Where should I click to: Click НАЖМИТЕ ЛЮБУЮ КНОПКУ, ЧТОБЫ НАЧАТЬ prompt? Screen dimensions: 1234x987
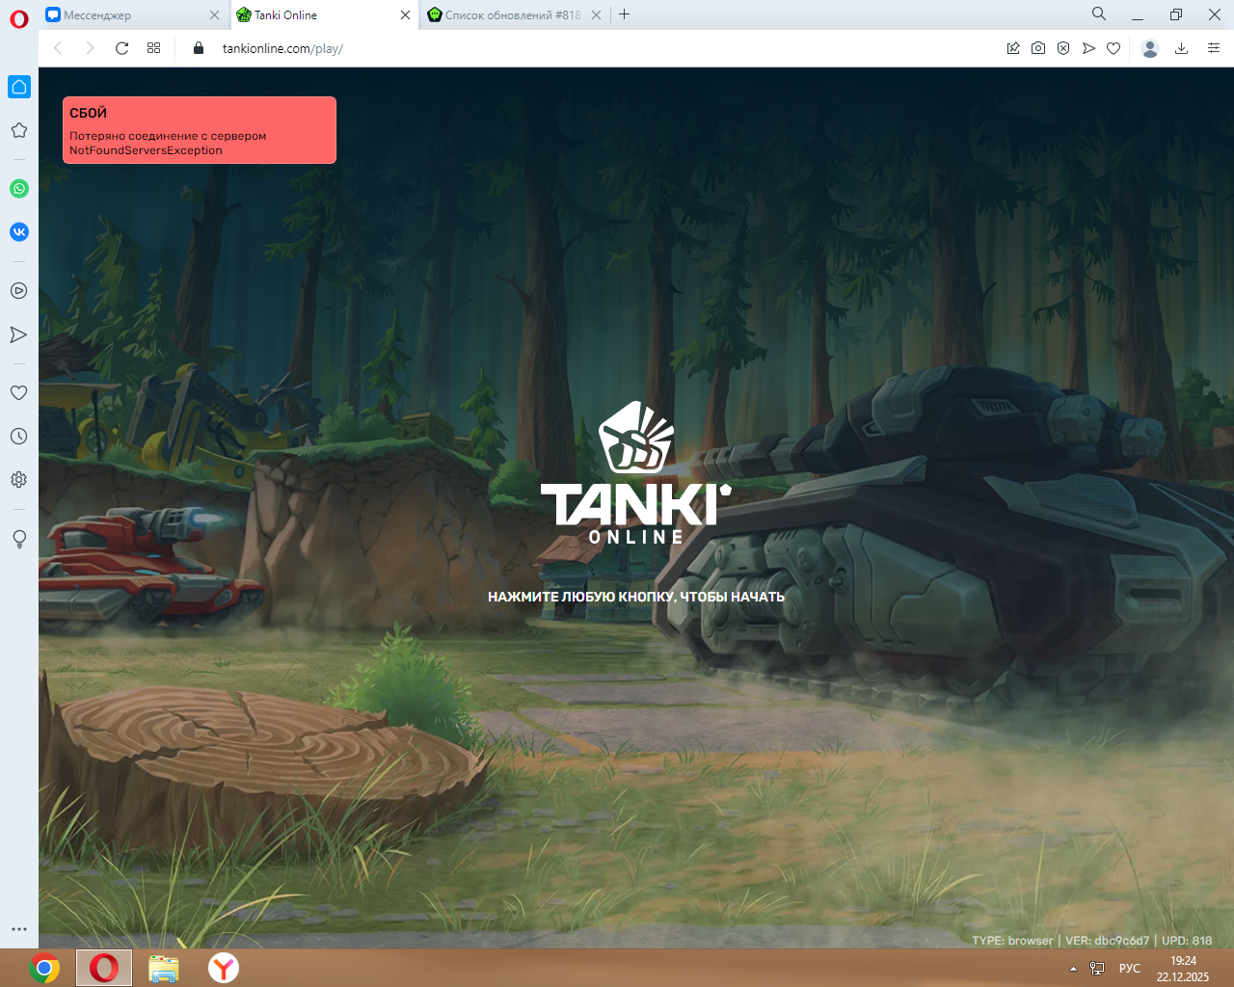(x=636, y=597)
